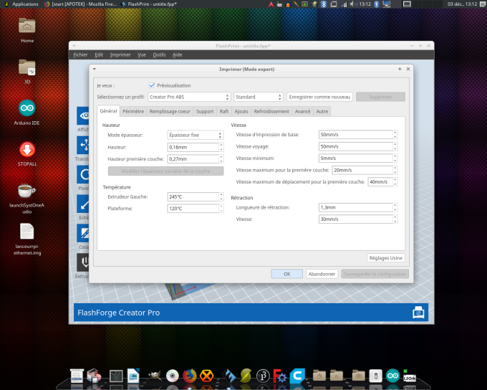Image resolution: width=487 pixels, height=390 pixels.
Task: Open the Support tab
Action: click(205, 111)
